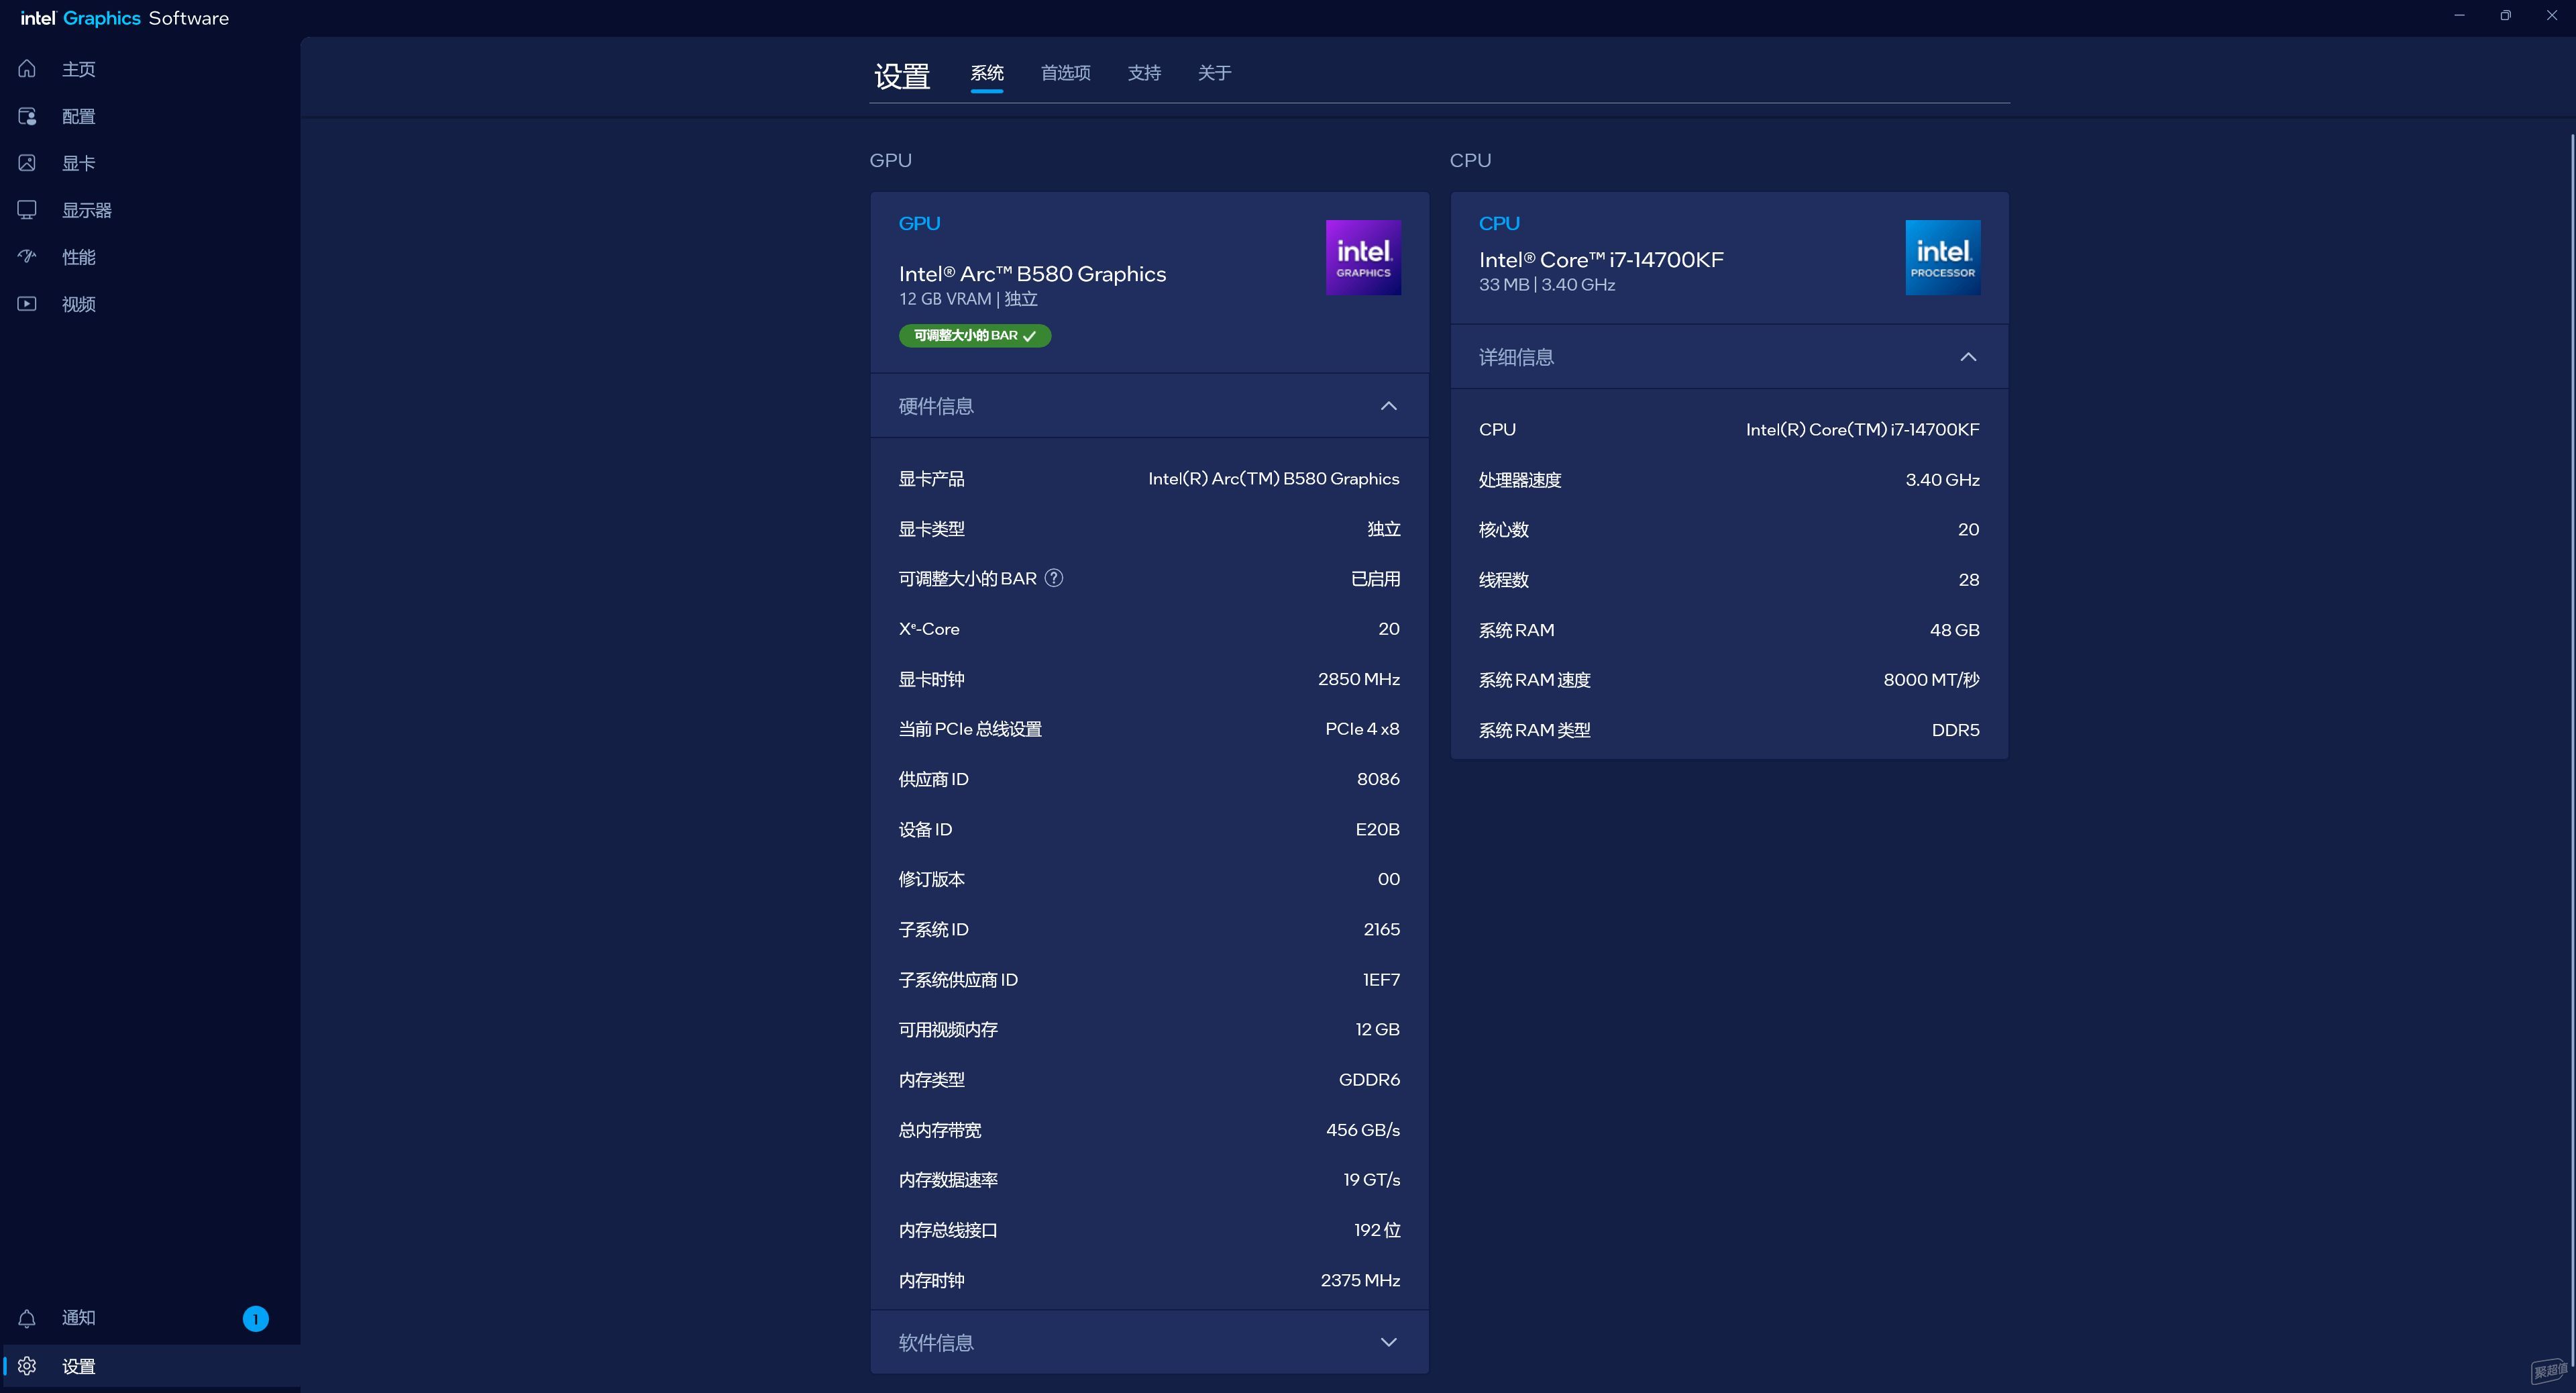The height and width of the screenshot is (1393, 2576).
Task: Collapse the 硬件信息 section chevron
Action: (1388, 406)
